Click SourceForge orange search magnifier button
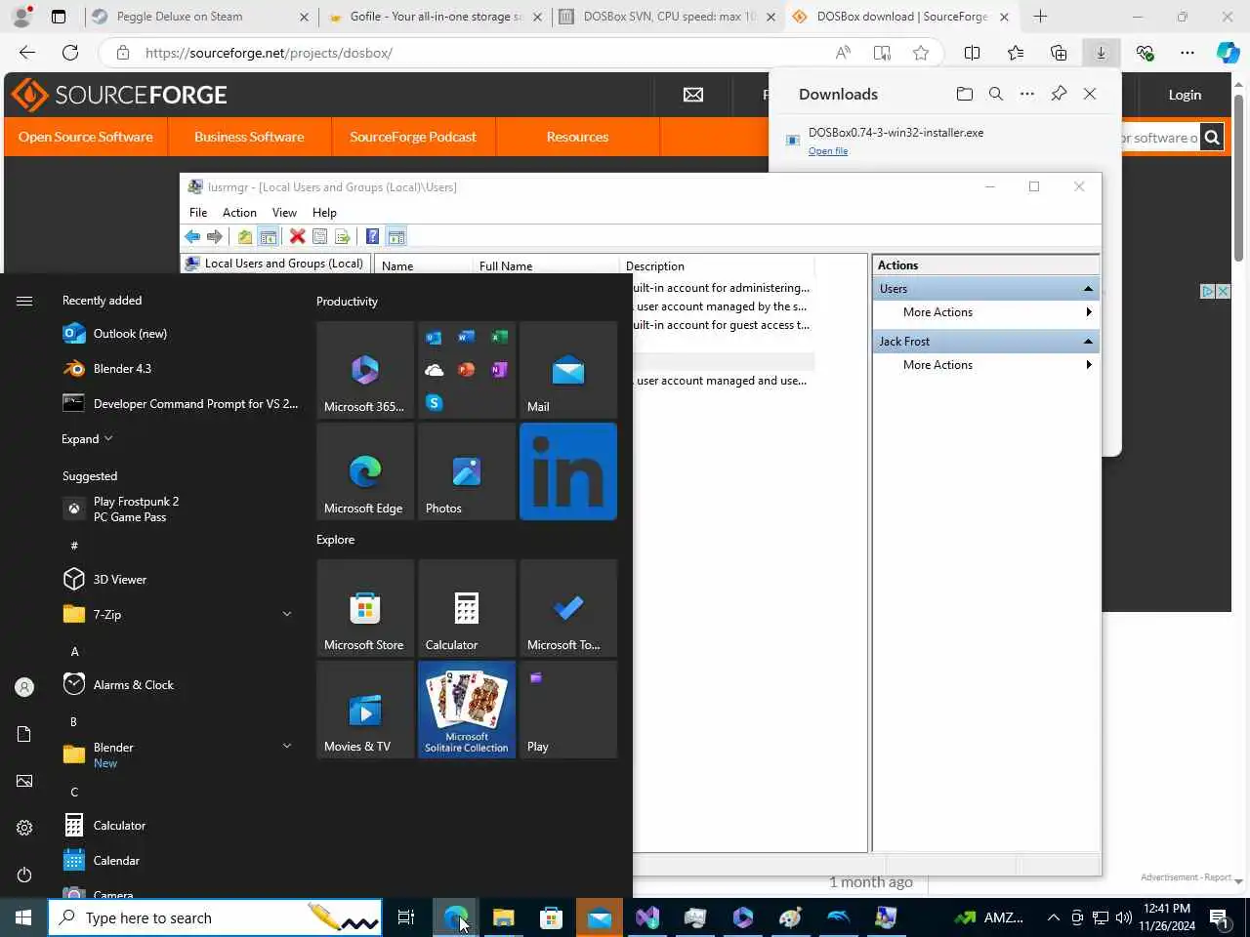1250x937 pixels. point(1212,138)
